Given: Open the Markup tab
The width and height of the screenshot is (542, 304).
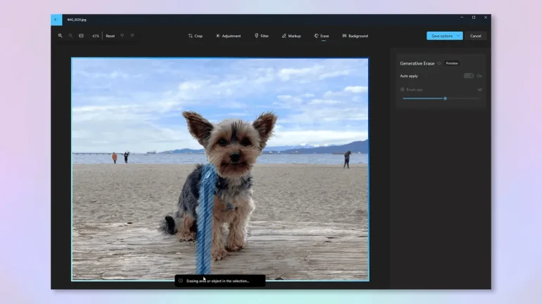Looking at the screenshot, I should click(x=291, y=36).
